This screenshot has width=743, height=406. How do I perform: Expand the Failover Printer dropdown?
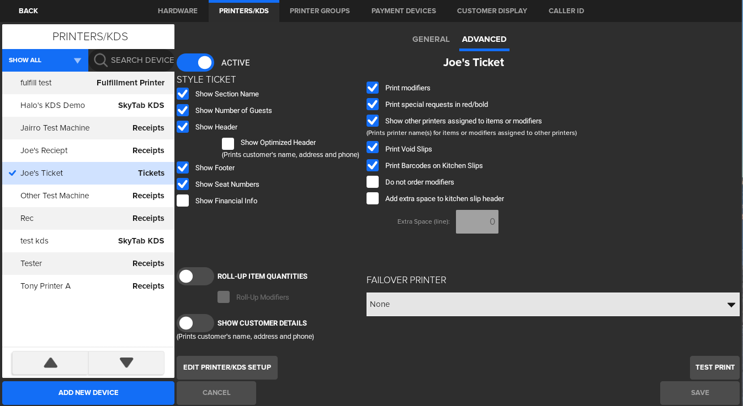(553, 304)
